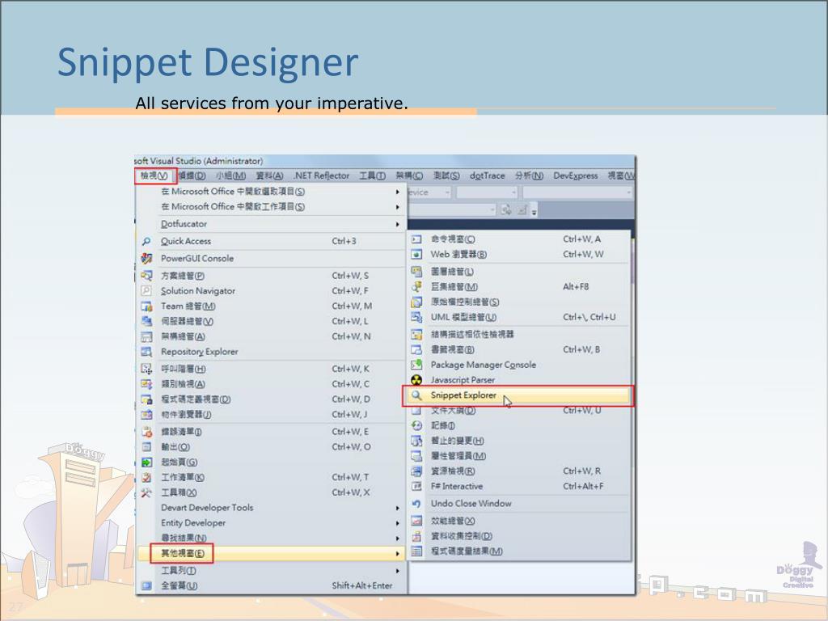Click the 類別檢視(A) class view icon
This screenshot has height=621, width=828.
pos(146,384)
